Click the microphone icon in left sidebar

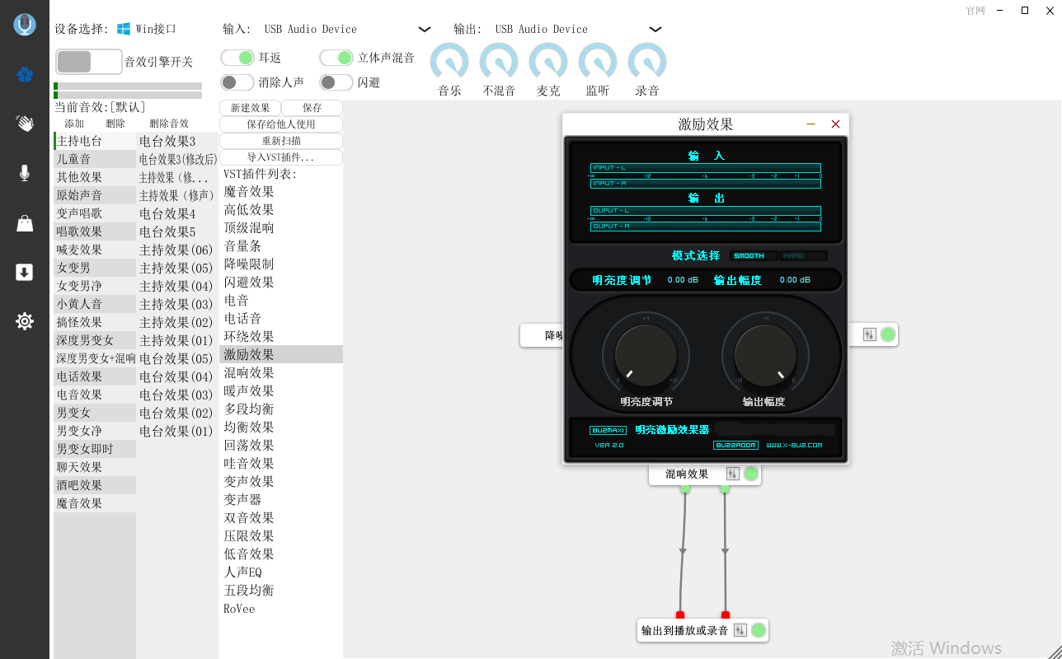point(25,173)
